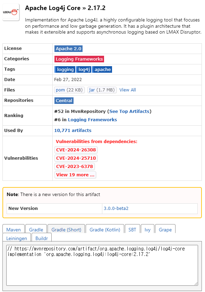Download the pom file
This screenshot has width=205, height=292.
click(69, 90)
